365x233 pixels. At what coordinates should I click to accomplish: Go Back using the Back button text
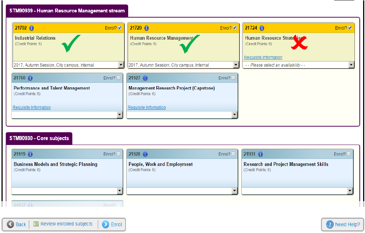[x=21, y=225]
